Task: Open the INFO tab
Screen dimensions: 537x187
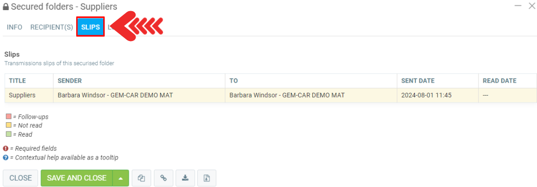Action: 15,27
